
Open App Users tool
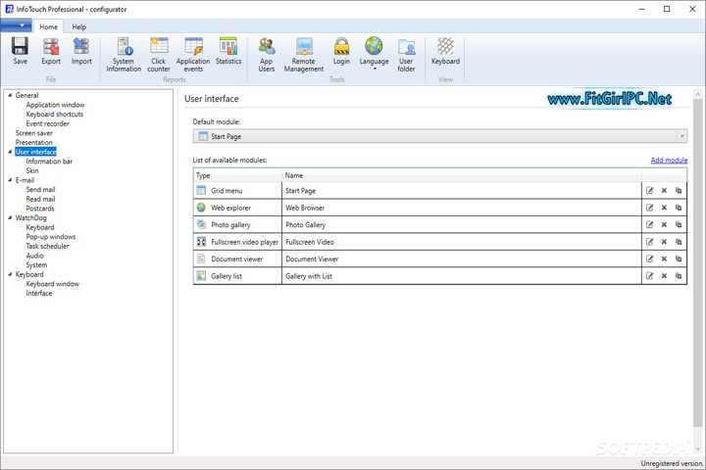(x=267, y=52)
